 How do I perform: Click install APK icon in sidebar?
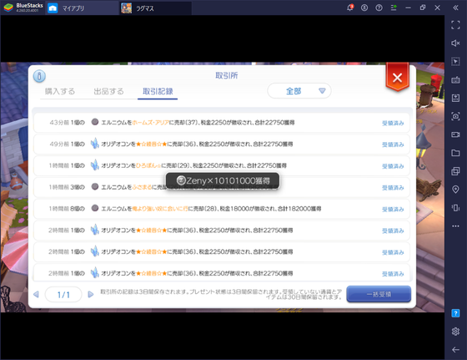click(455, 98)
